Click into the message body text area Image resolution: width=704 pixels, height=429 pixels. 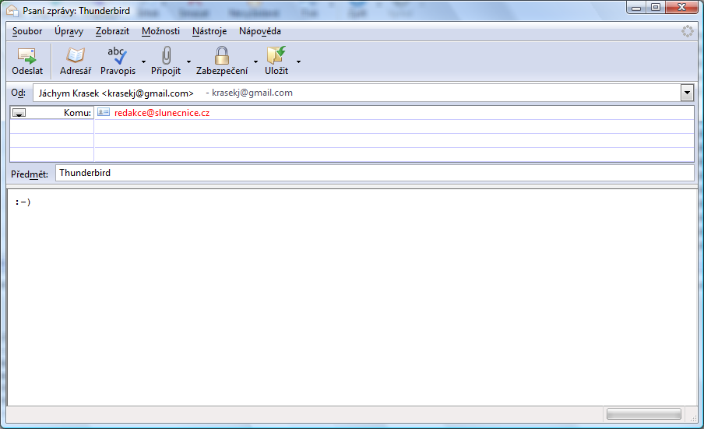point(353,297)
